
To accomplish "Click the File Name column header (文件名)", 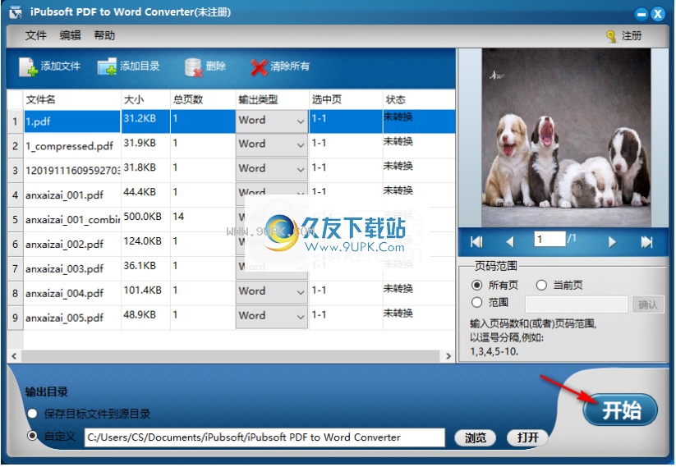I will [71, 99].
